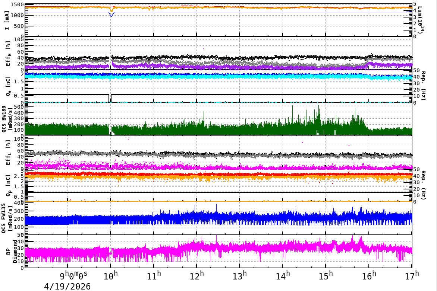Click the Eff L [%] axis title
The image size is (437, 291).
[x=8, y=153]
